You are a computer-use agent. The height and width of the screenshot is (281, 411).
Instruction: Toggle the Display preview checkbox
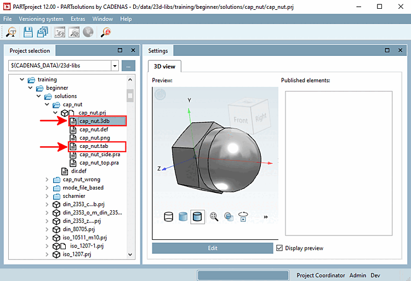(x=279, y=248)
